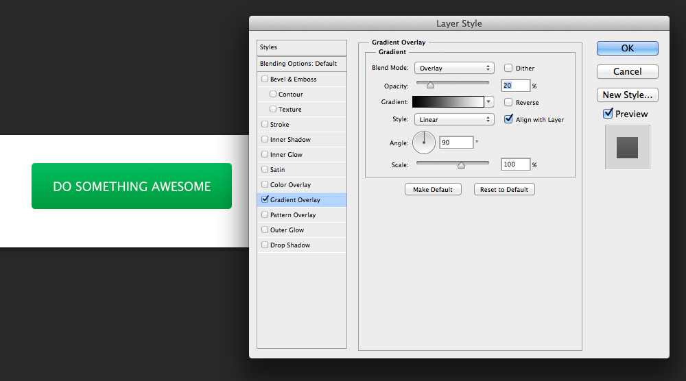Click the New Style... button
Screen dimensions: 686x381
[627, 95]
